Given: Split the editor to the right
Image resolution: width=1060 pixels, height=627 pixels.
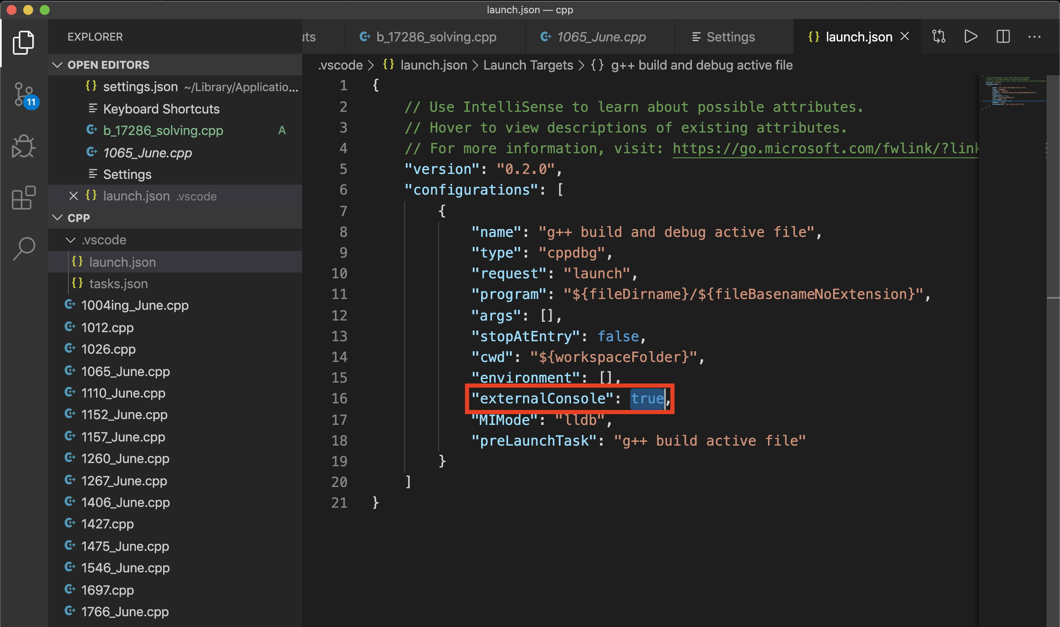Looking at the screenshot, I should [x=1002, y=37].
